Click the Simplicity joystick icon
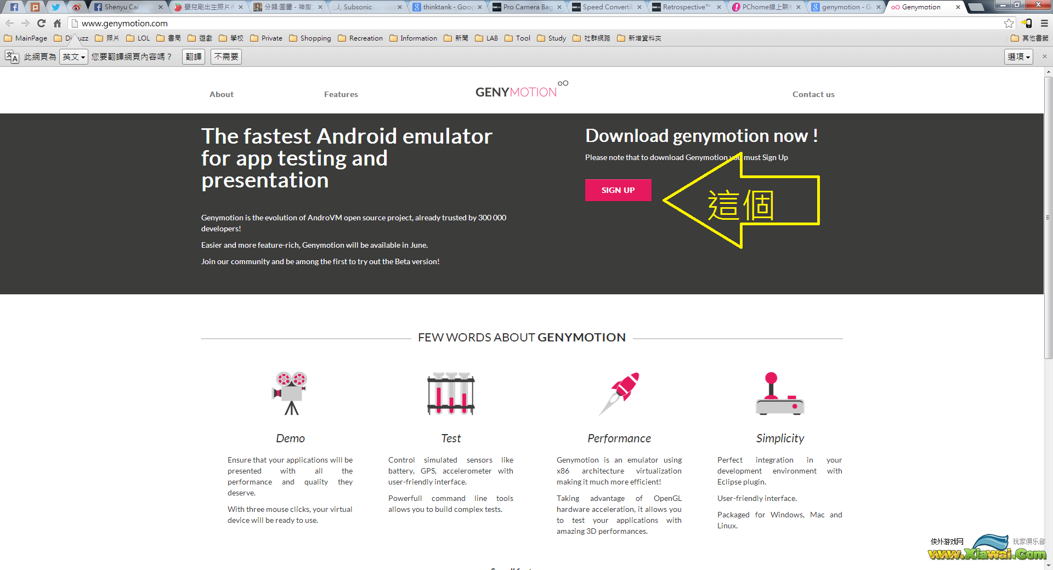1053x570 pixels. coord(780,394)
